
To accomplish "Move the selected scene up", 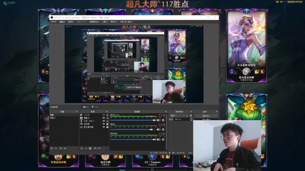I will tap(61, 148).
